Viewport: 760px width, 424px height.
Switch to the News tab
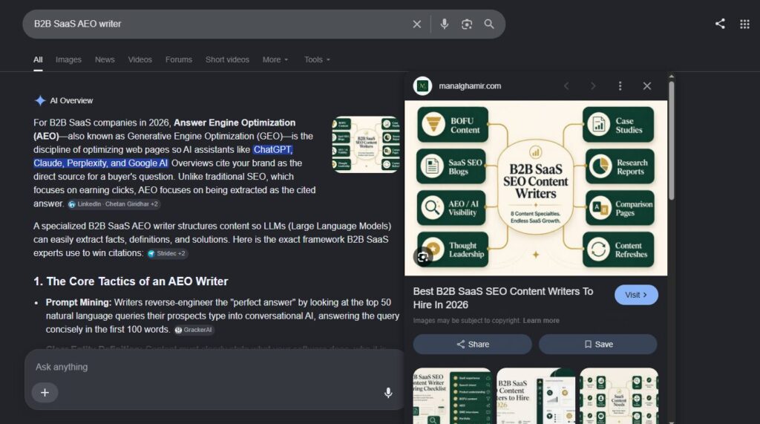[105, 59]
